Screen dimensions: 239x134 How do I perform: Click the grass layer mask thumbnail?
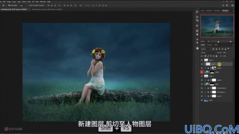pyautogui.click(x=212, y=84)
